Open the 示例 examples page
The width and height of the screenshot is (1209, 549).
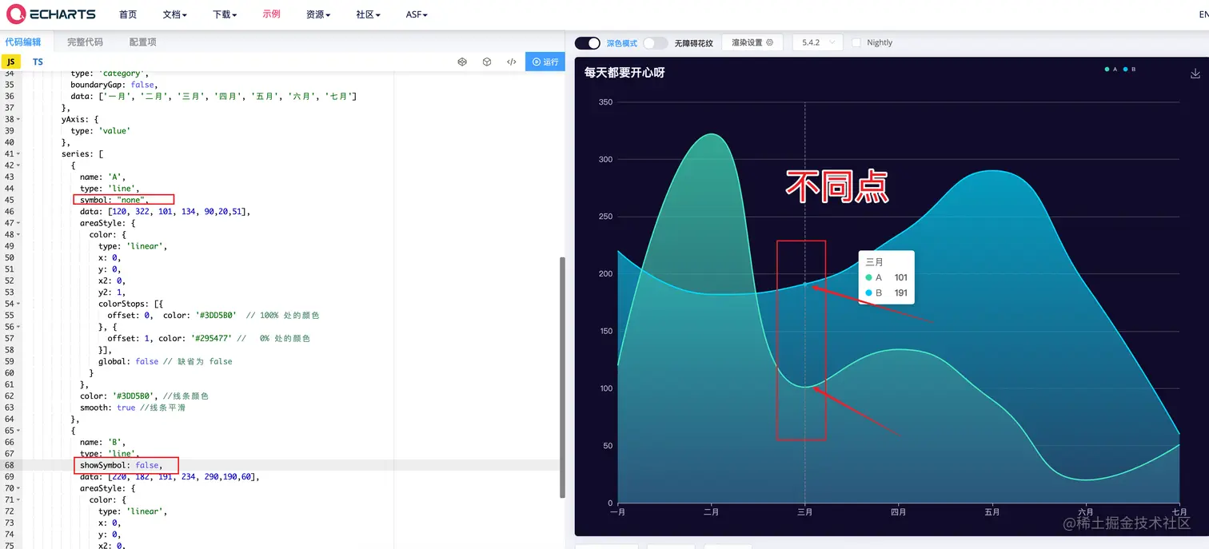(x=271, y=14)
